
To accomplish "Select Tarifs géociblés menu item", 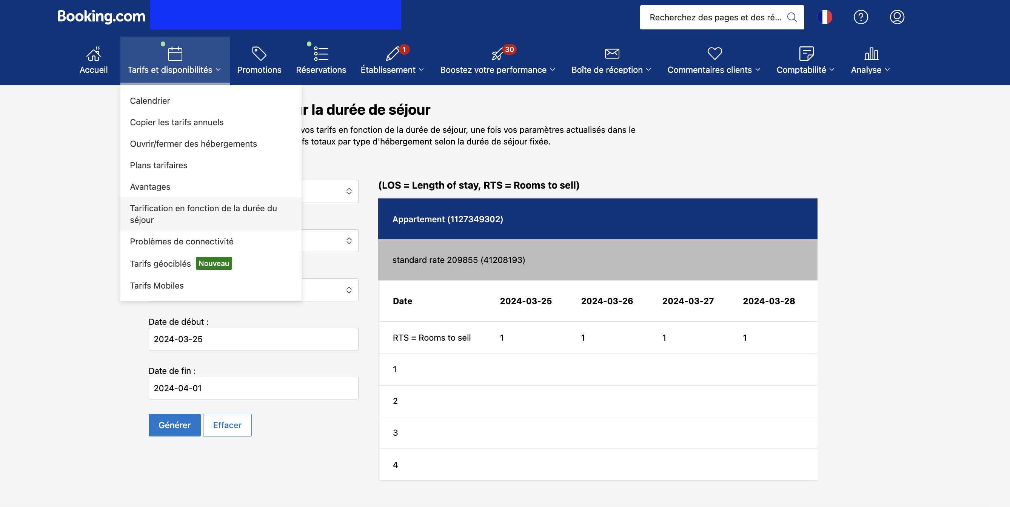I will pyautogui.click(x=160, y=264).
